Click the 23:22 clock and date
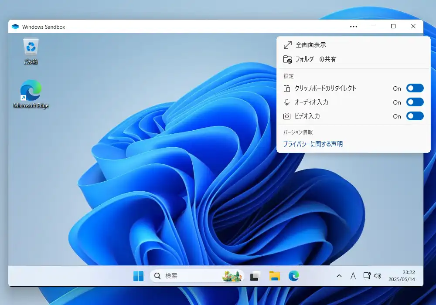 [402, 276]
